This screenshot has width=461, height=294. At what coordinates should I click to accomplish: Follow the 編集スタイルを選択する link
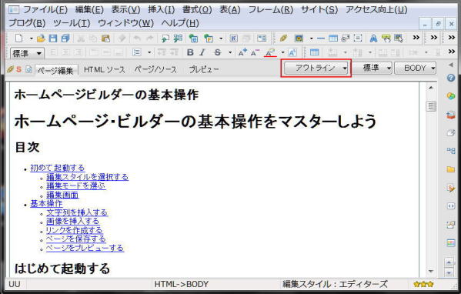[87, 177]
